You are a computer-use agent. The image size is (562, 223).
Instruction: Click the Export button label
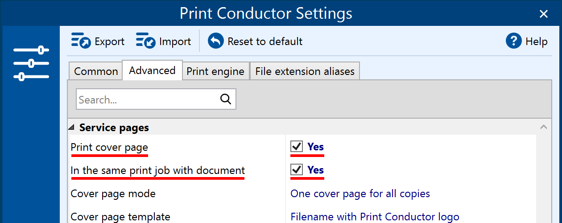110,41
